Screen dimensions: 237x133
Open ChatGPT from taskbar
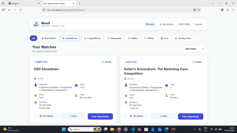pyautogui.click(x=126, y=129)
